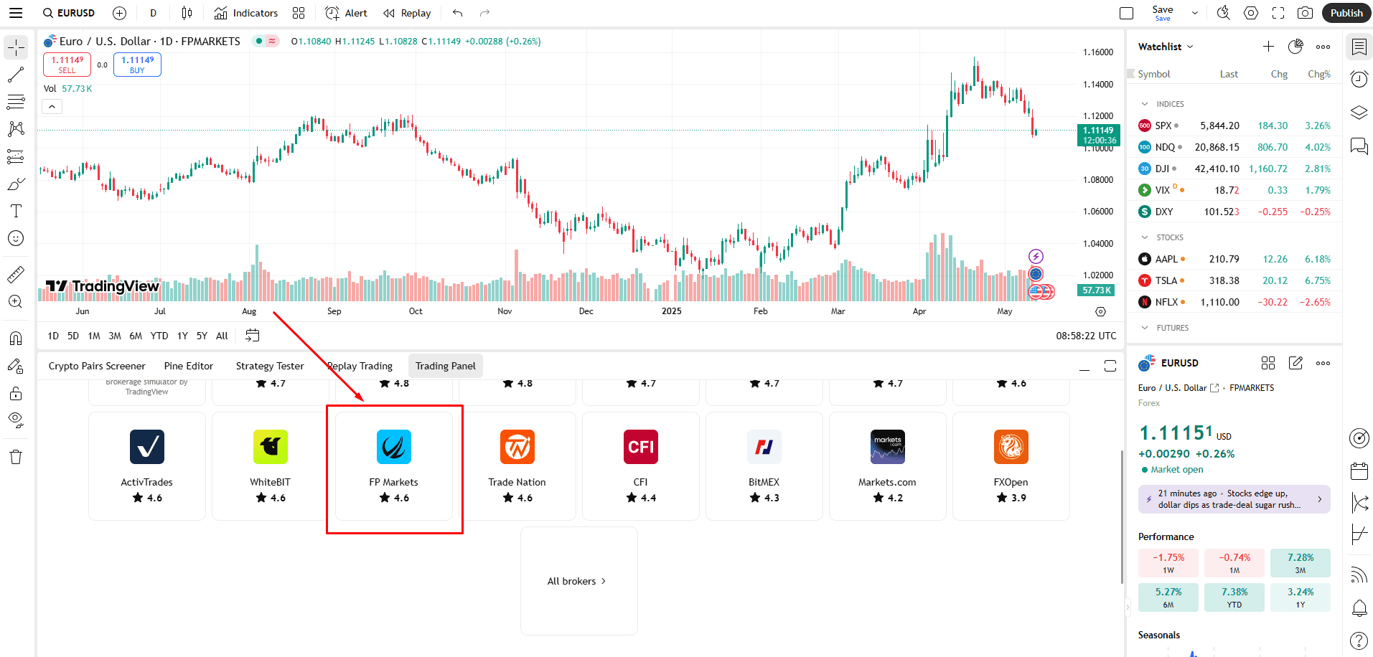This screenshot has height=657, width=1373.
Task: Open the Measure tool
Action: (x=15, y=274)
